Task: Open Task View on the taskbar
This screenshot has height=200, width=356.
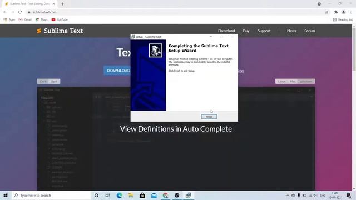Action: point(107,195)
